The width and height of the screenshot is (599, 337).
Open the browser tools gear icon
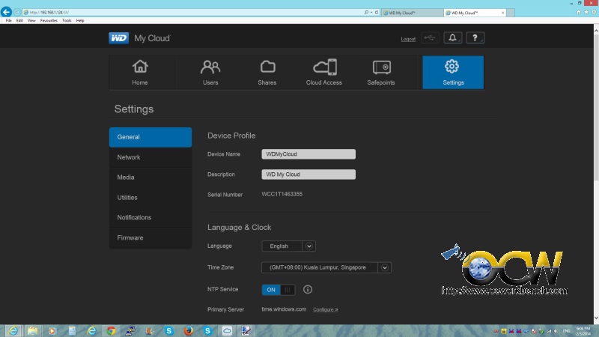pyautogui.click(x=594, y=12)
